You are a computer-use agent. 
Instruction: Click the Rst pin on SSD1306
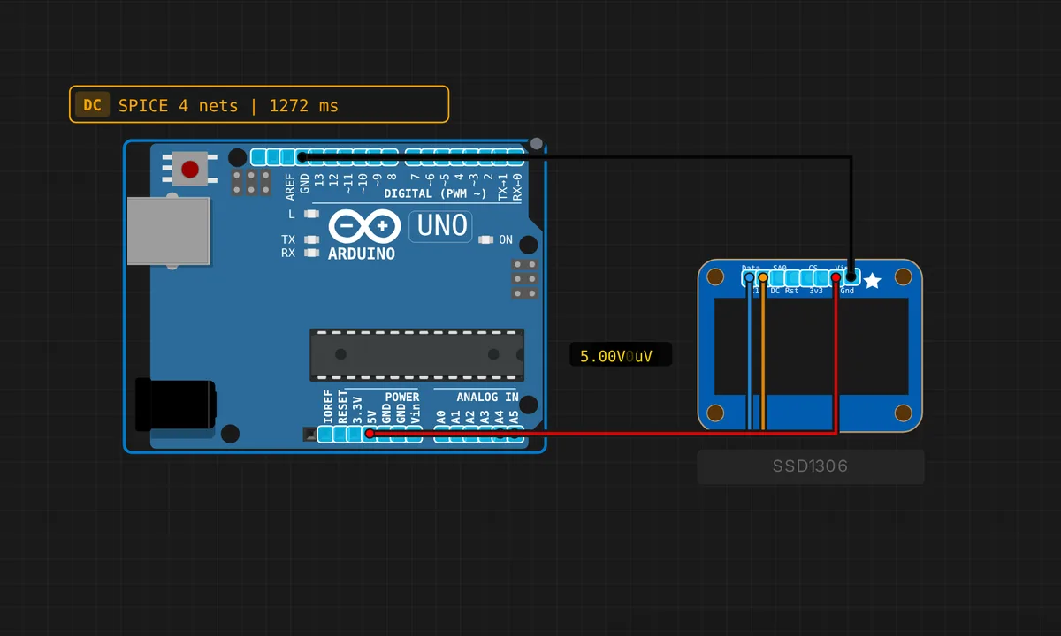tap(791, 278)
